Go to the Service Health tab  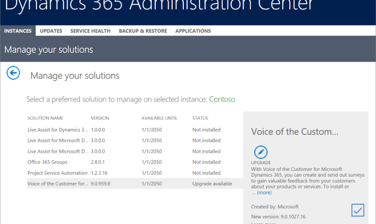point(90,31)
